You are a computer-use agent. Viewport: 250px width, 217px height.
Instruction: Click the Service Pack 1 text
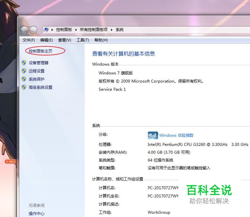pyautogui.click(x=112, y=89)
